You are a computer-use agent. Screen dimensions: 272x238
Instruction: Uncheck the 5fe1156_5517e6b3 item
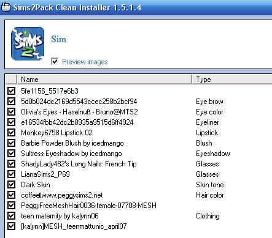point(11,91)
